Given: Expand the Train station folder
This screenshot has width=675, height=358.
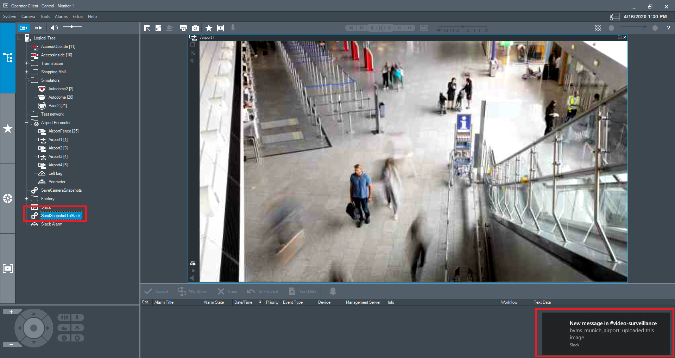Looking at the screenshot, I should tap(26, 63).
